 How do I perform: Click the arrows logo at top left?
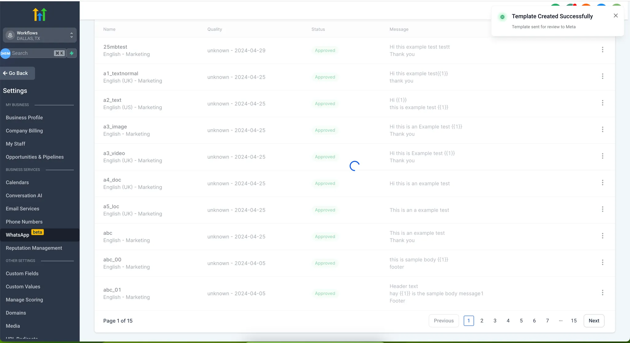point(40,14)
